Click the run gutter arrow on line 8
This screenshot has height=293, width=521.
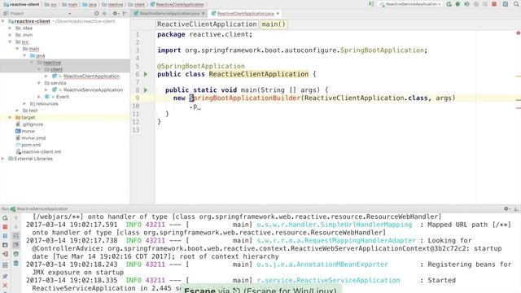(x=146, y=90)
